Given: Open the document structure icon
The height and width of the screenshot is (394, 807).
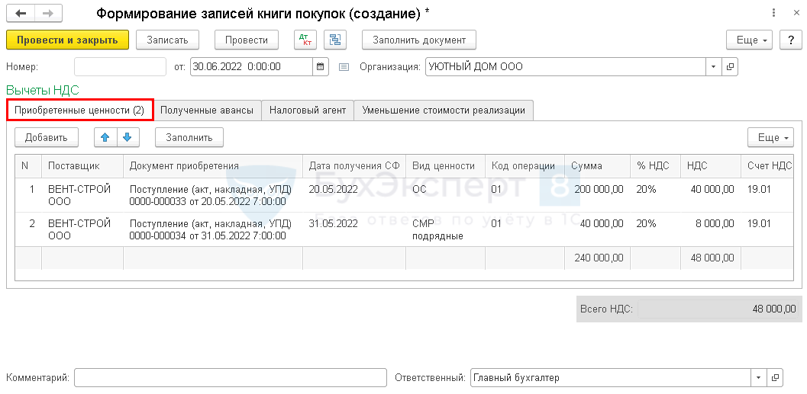Looking at the screenshot, I should click(x=335, y=40).
